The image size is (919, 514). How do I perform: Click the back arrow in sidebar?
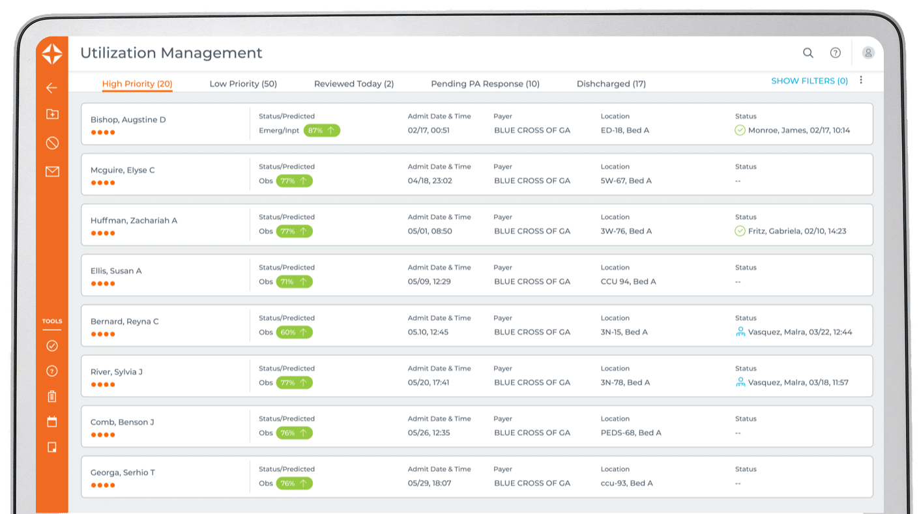pos(52,88)
